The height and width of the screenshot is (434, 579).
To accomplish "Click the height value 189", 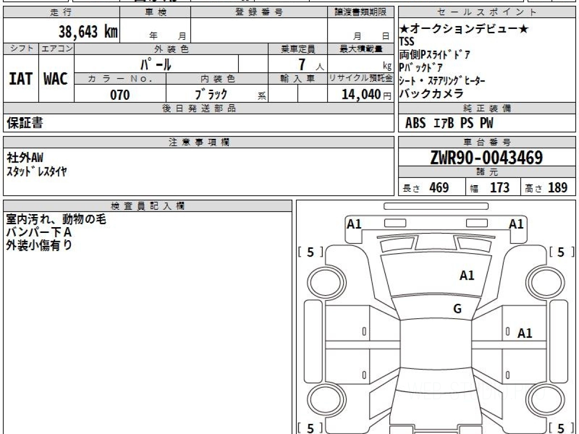I will click(558, 188).
